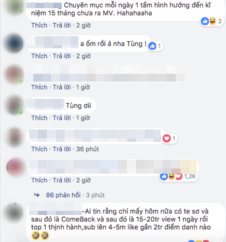Reply to the 36 phút comment

pyautogui.click(x=62, y=149)
